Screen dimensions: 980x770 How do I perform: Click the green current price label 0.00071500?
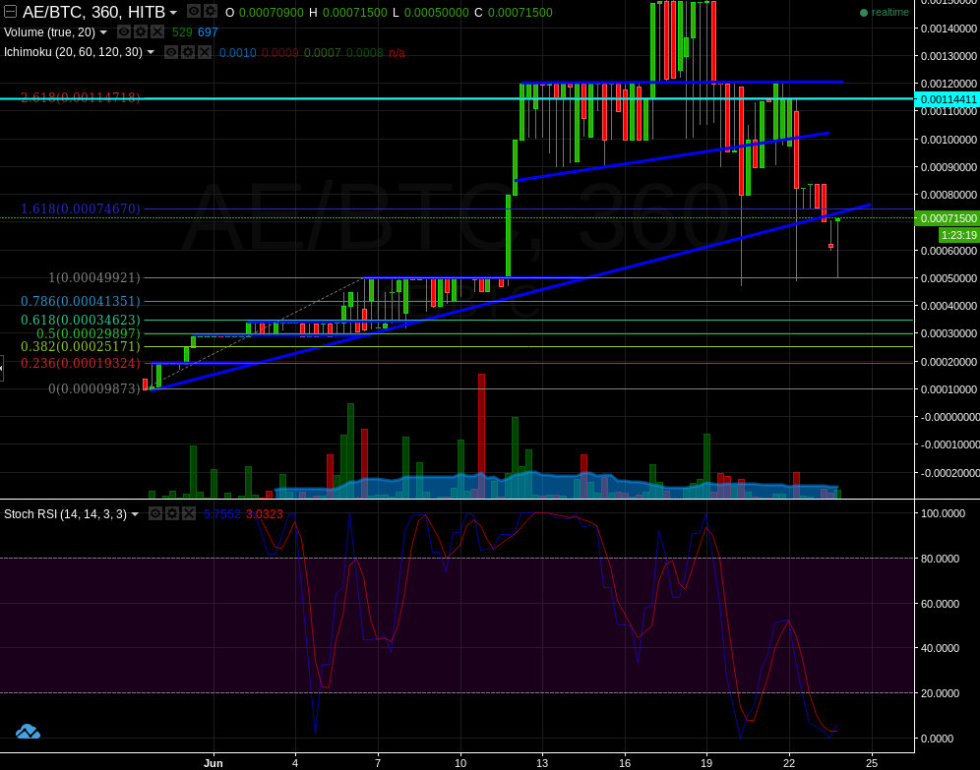pos(949,218)
